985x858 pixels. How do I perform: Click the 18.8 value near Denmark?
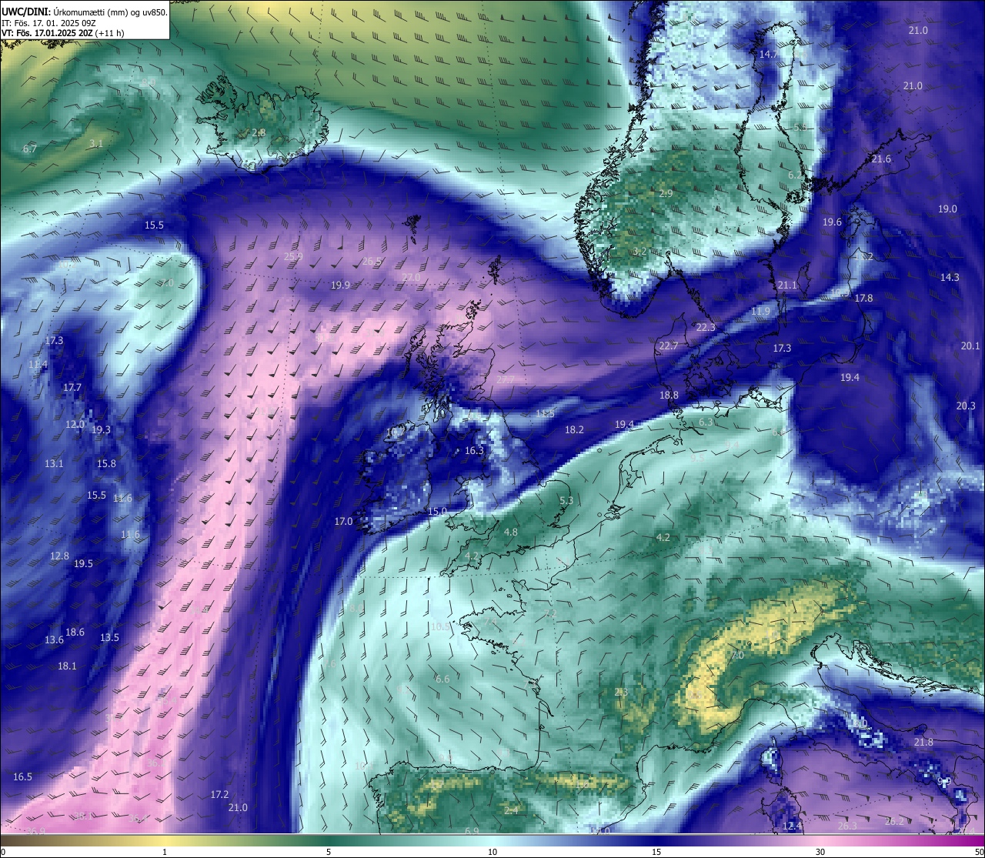point(669,396)
